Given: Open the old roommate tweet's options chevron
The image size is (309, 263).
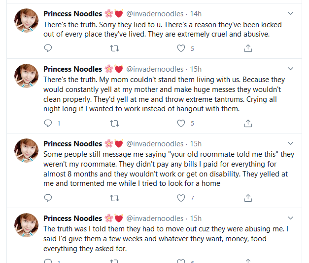Looking at the screenshot, I should [x=290, y=144].
